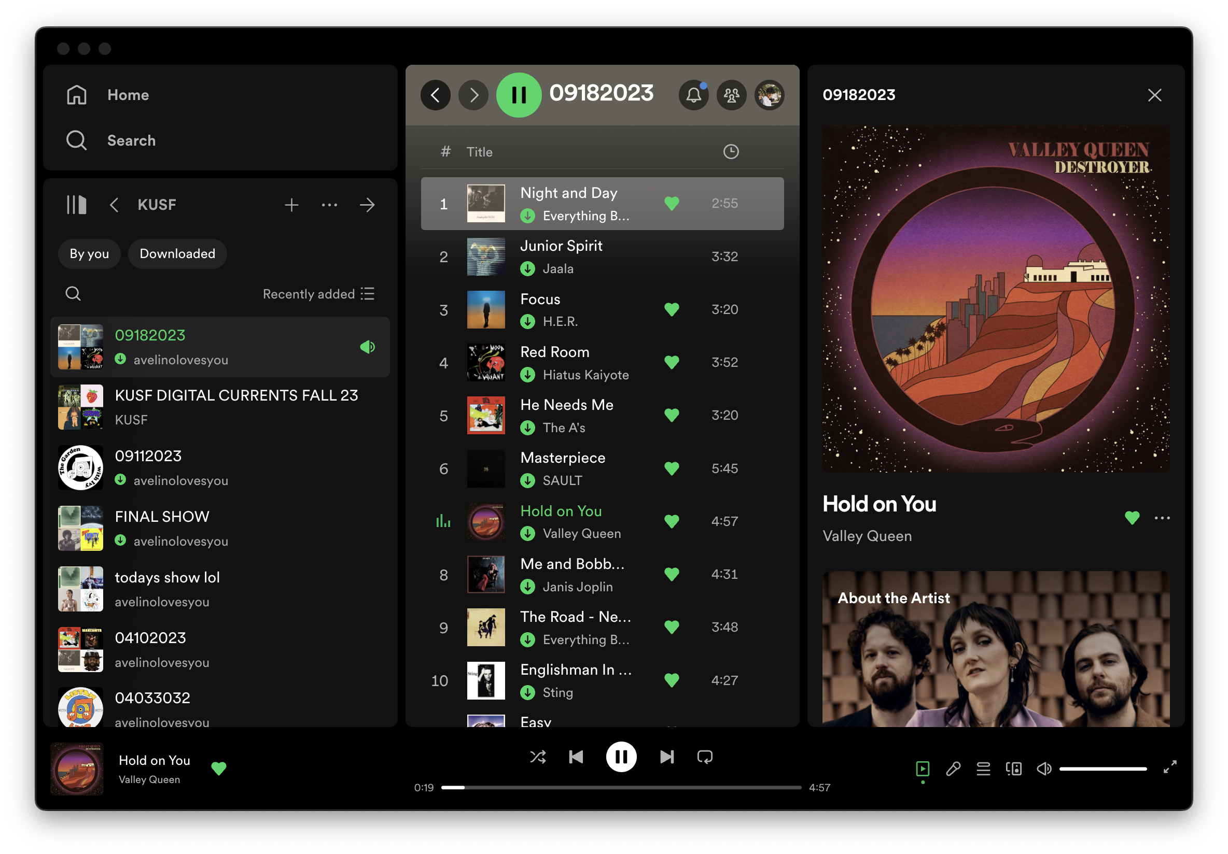
Task: Seek in the playback progress bar
Action: [621, 788]
